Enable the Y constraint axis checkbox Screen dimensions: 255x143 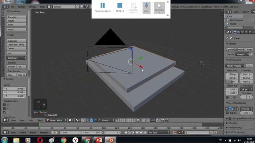pyautogui.click(x=4, y=108)
